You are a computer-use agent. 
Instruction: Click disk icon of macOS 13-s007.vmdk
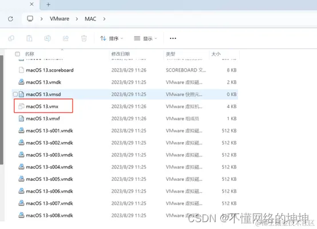[x=21, y=203]
